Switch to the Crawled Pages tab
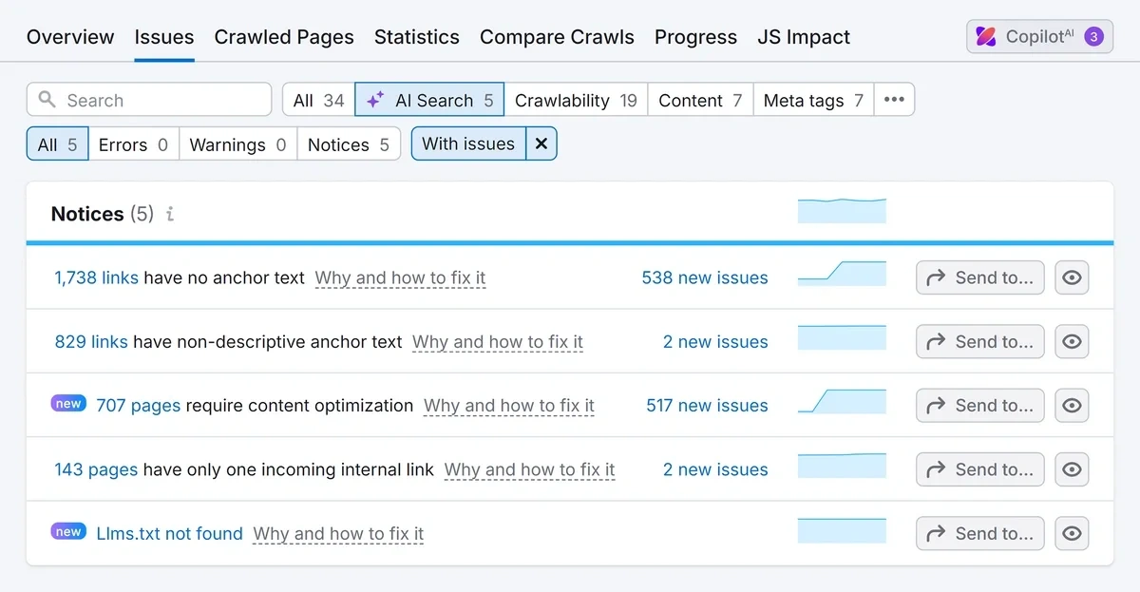This screenshot has width=1140, height=592. click(x=283, y=37)
